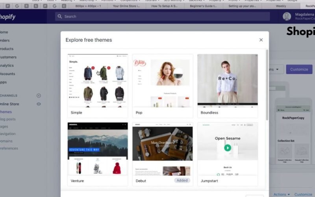Click the Simple theme name label
Image resolution: width=315 pixels, height=197 pixels.
(76, 113)
